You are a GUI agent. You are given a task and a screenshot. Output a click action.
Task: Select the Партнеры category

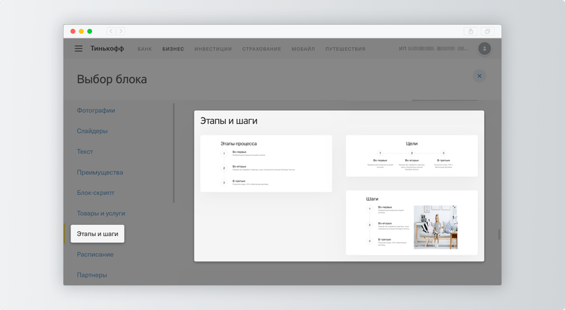click(92, 275)
